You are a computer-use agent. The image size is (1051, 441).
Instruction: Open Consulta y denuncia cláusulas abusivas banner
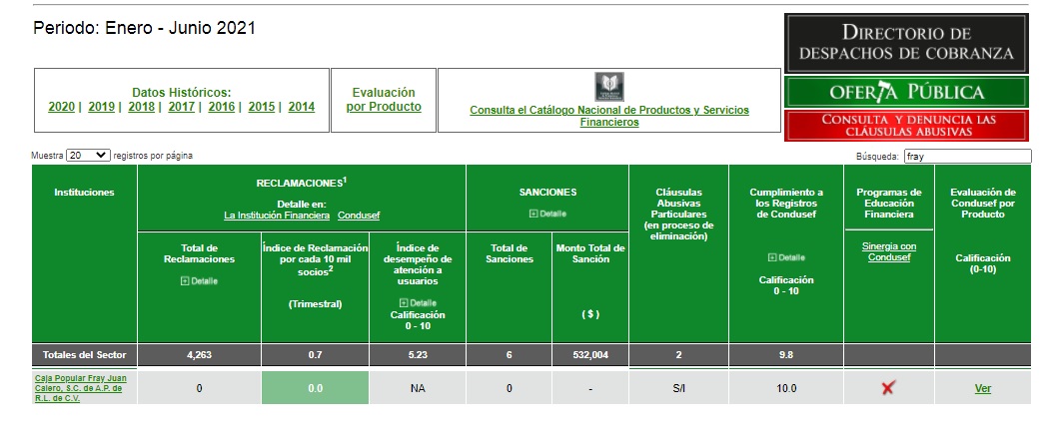click(x=906, y=126)
